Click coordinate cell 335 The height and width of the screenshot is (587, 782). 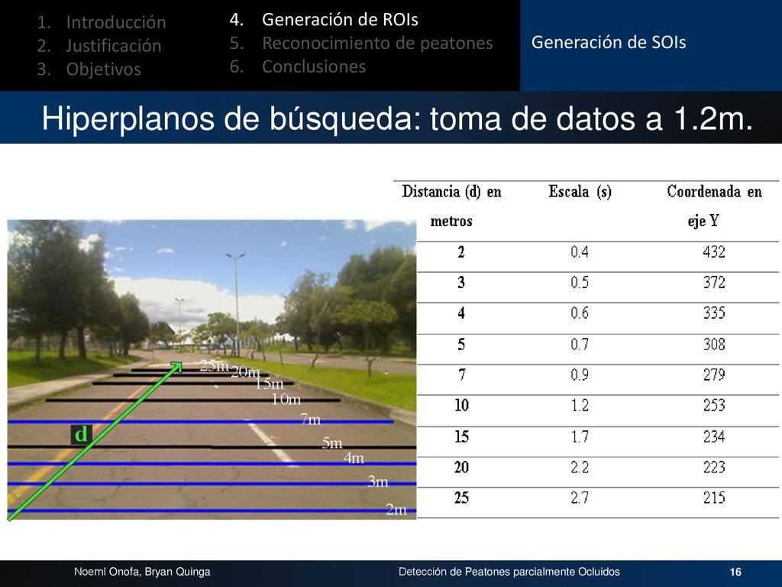tap(714, 313)
